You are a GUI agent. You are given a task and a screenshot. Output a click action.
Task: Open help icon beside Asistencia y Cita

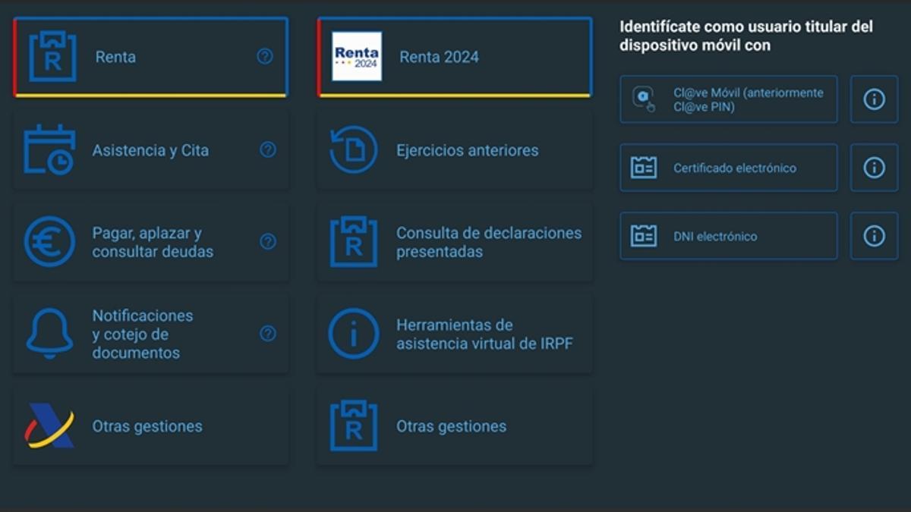[268, 149]
